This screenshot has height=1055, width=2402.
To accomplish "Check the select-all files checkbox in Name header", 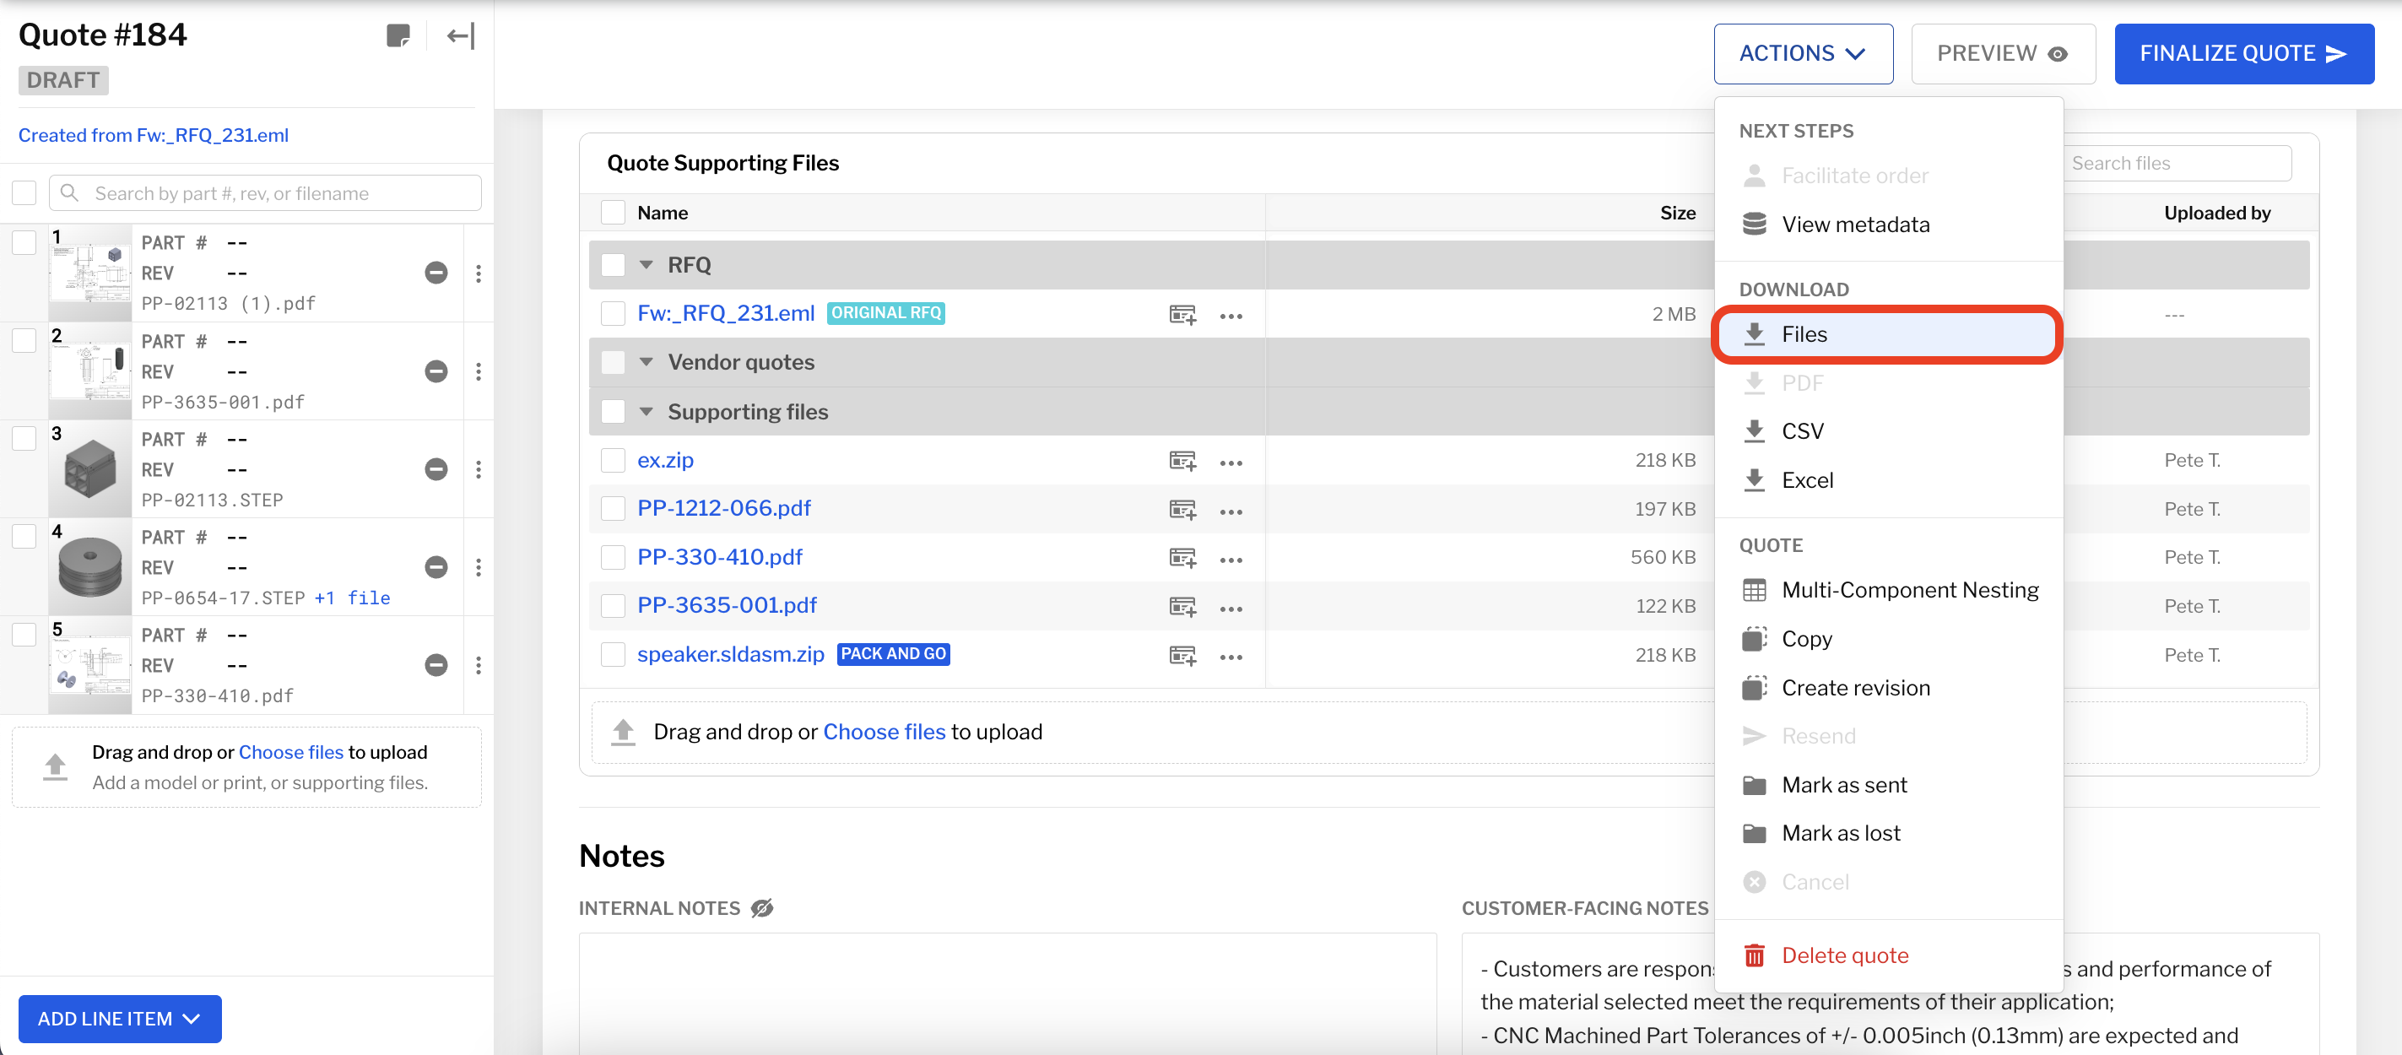I will pyautogui.click(x=613, y=212).
